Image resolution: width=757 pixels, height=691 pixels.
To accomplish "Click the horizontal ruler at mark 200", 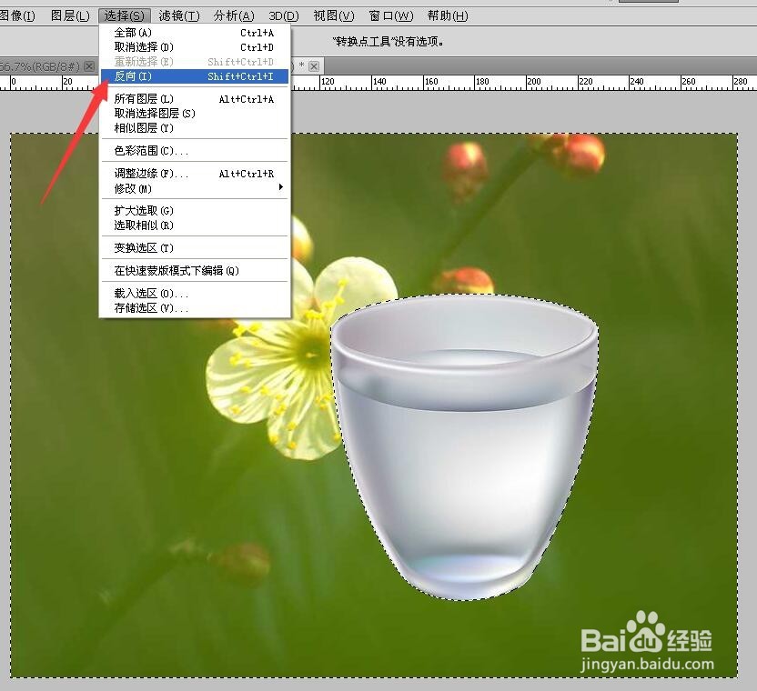I will tap(533, 82).
